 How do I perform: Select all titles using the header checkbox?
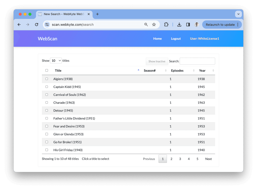click(47, 70)
